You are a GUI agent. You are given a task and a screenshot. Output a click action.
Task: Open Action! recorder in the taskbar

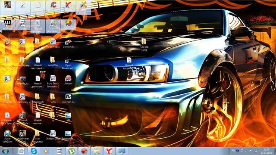84,151
